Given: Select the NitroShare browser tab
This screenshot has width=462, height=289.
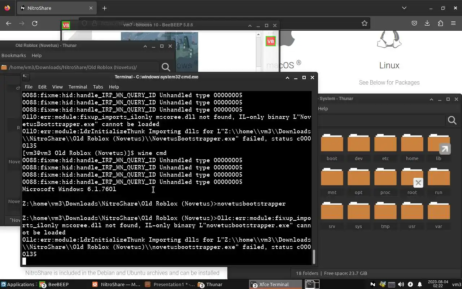Looking at the screenshot, I should point(56,8).
